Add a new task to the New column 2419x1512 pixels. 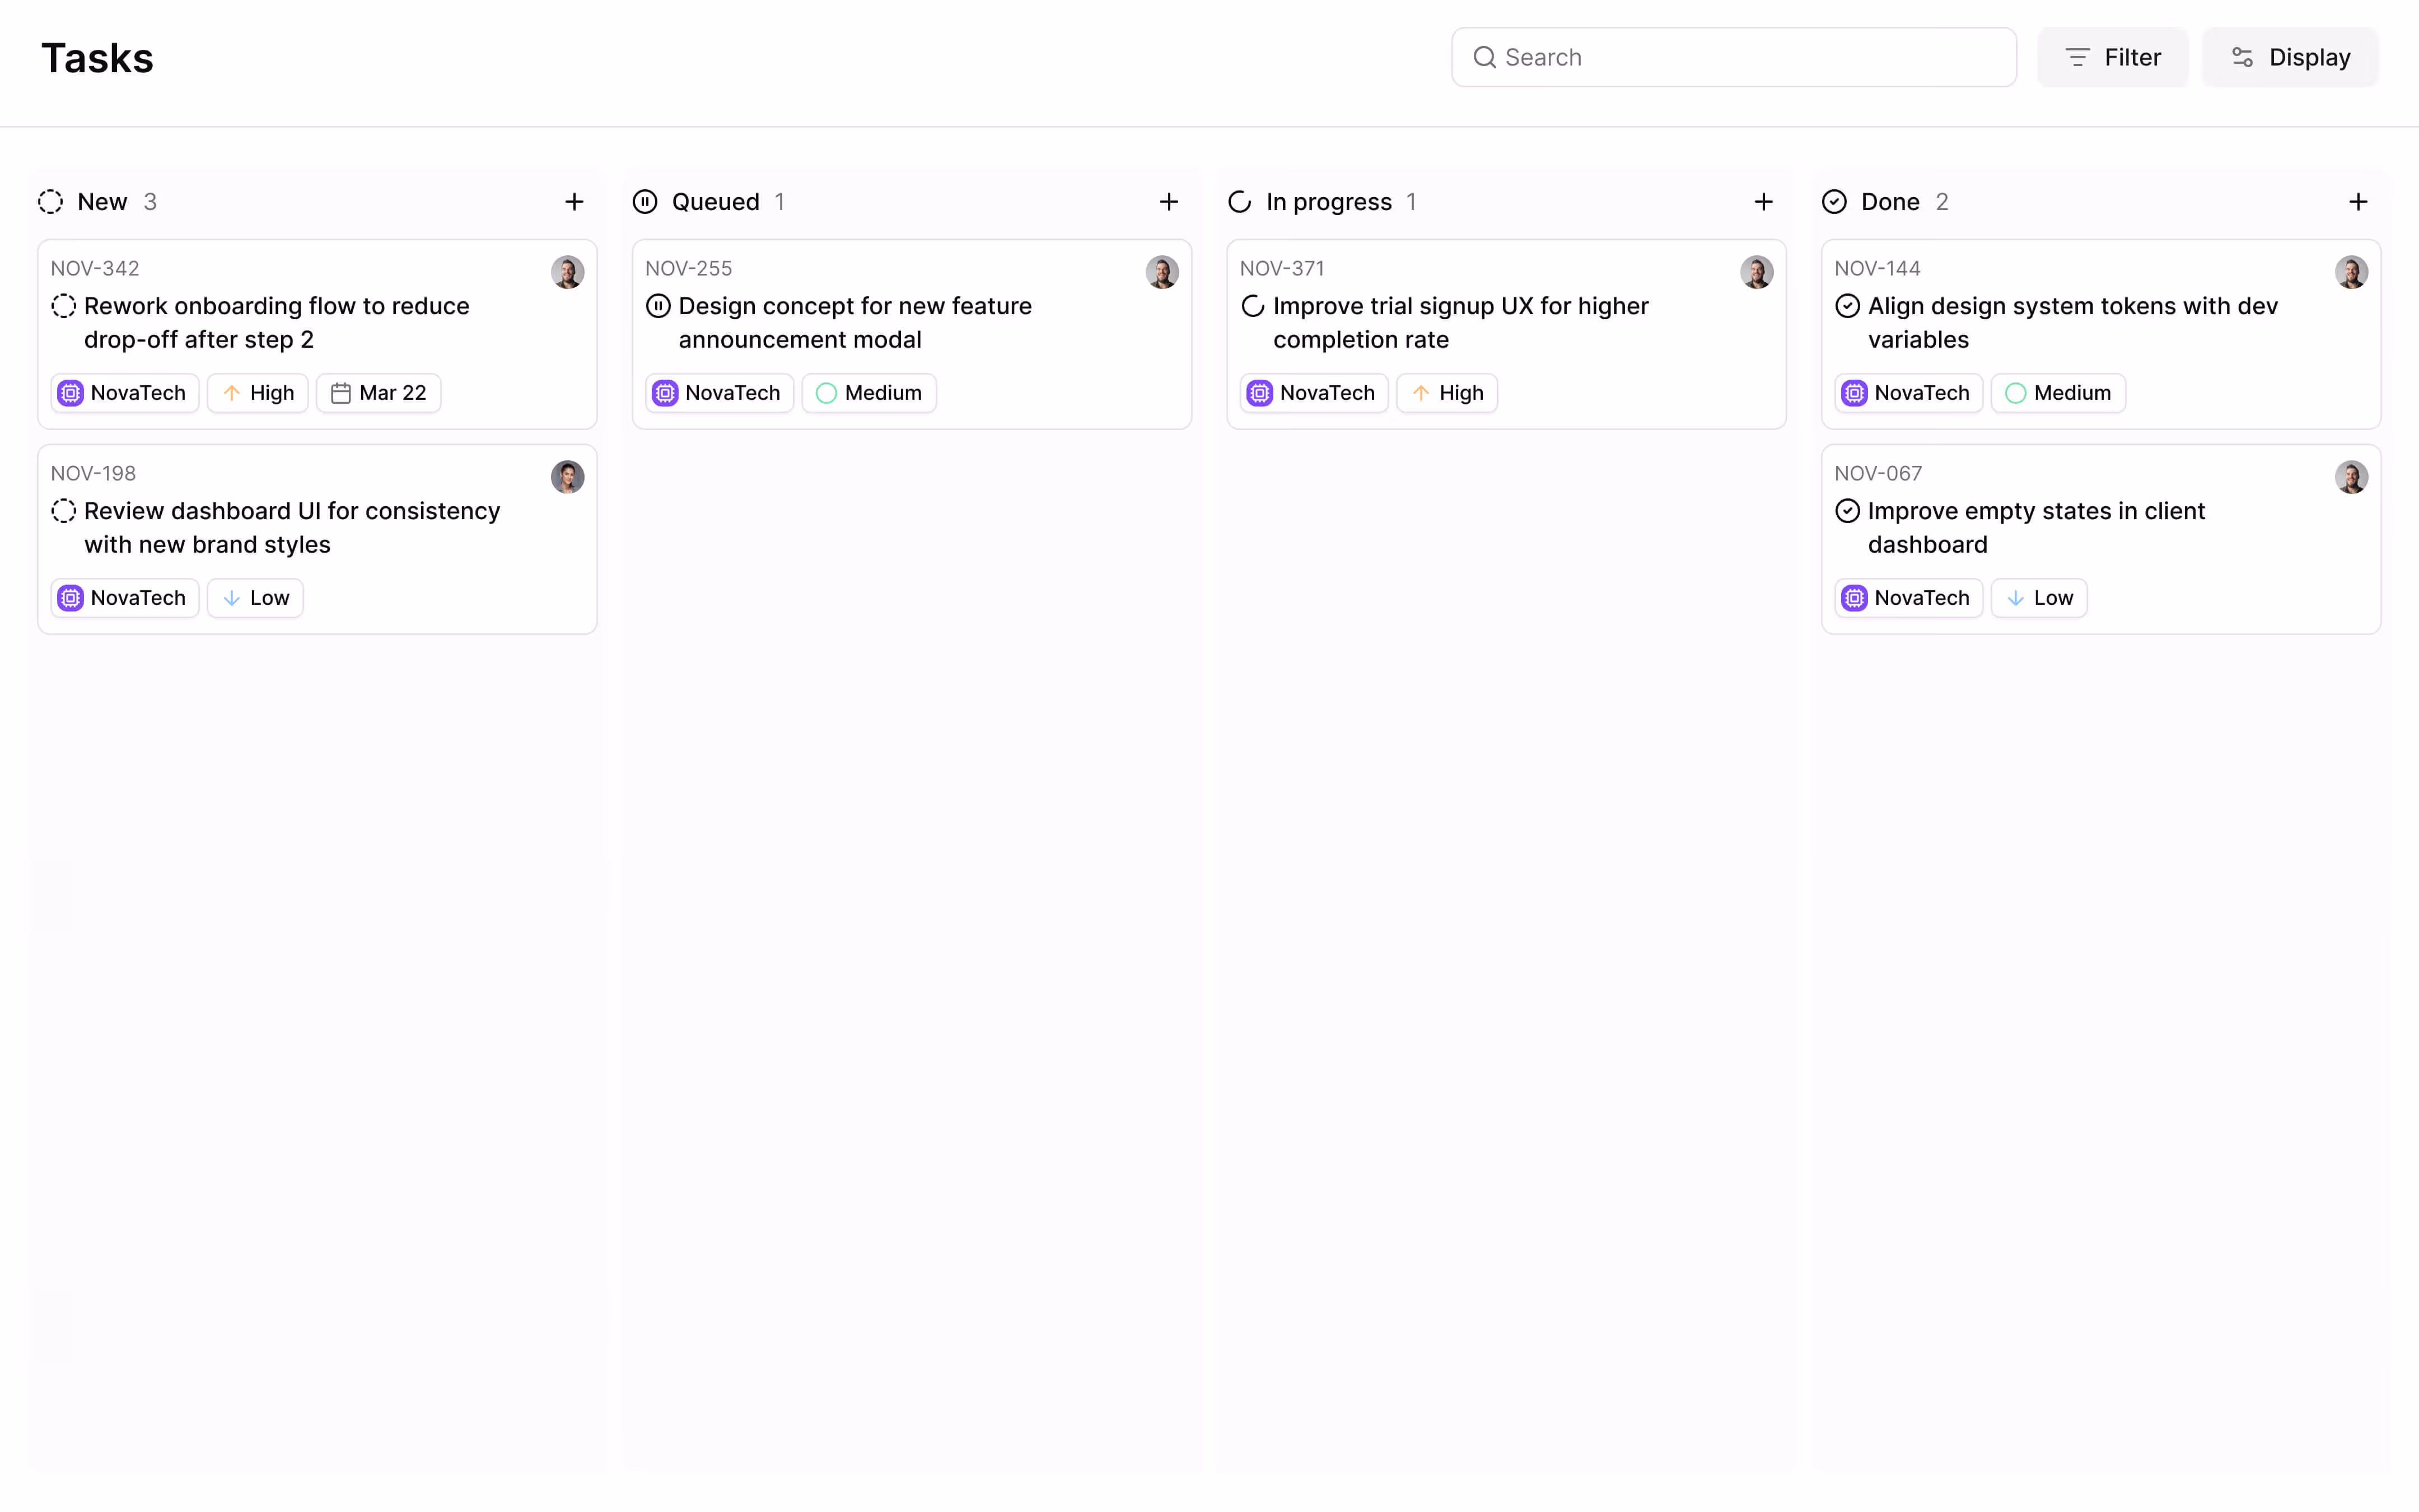[575, 201]
